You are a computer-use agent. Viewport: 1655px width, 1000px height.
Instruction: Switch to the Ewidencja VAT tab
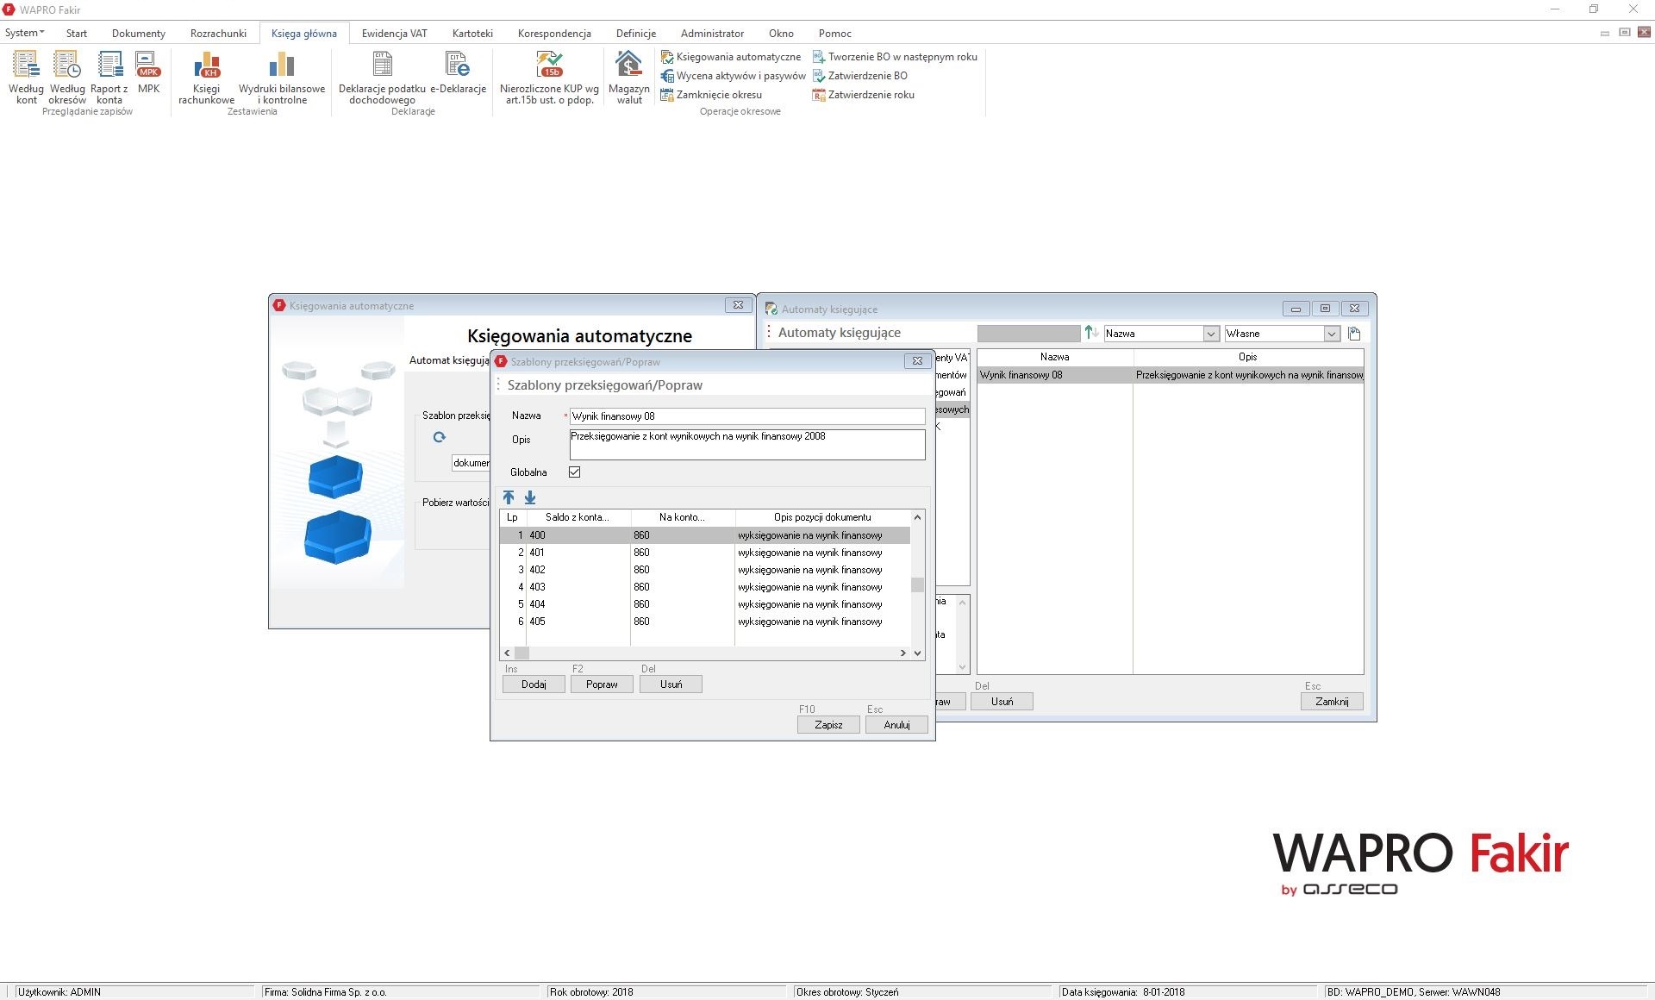coord(395,34)
